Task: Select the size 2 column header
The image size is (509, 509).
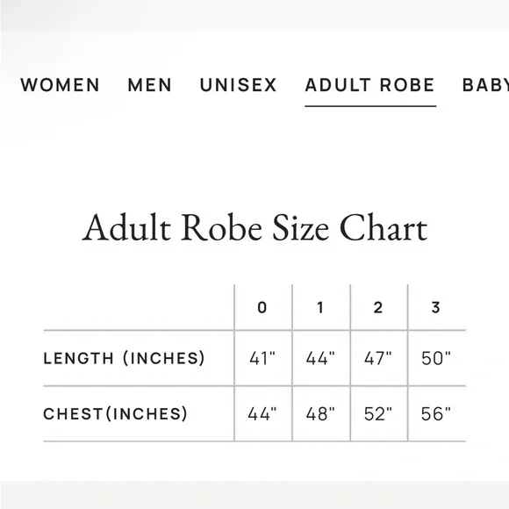Action: pos(378,307)
